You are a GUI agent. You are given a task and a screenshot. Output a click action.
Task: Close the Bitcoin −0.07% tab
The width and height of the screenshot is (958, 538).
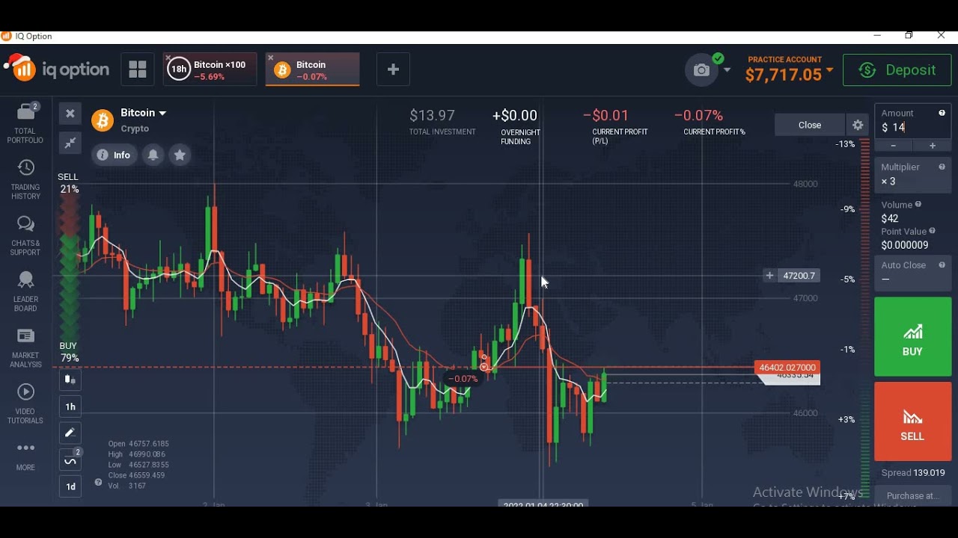click(271, 58)
